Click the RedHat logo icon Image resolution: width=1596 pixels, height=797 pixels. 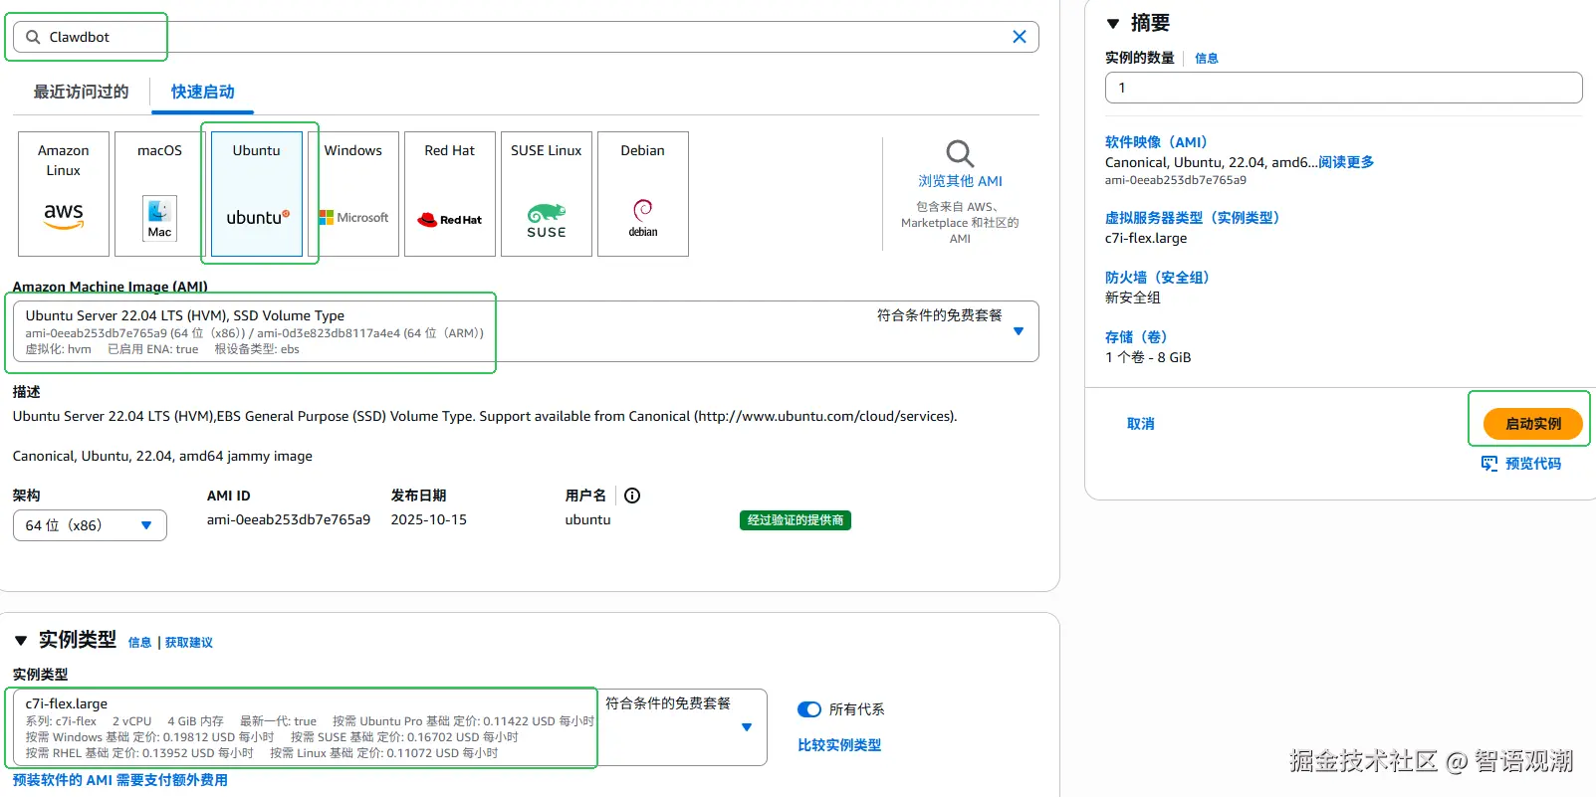(450, 220)
